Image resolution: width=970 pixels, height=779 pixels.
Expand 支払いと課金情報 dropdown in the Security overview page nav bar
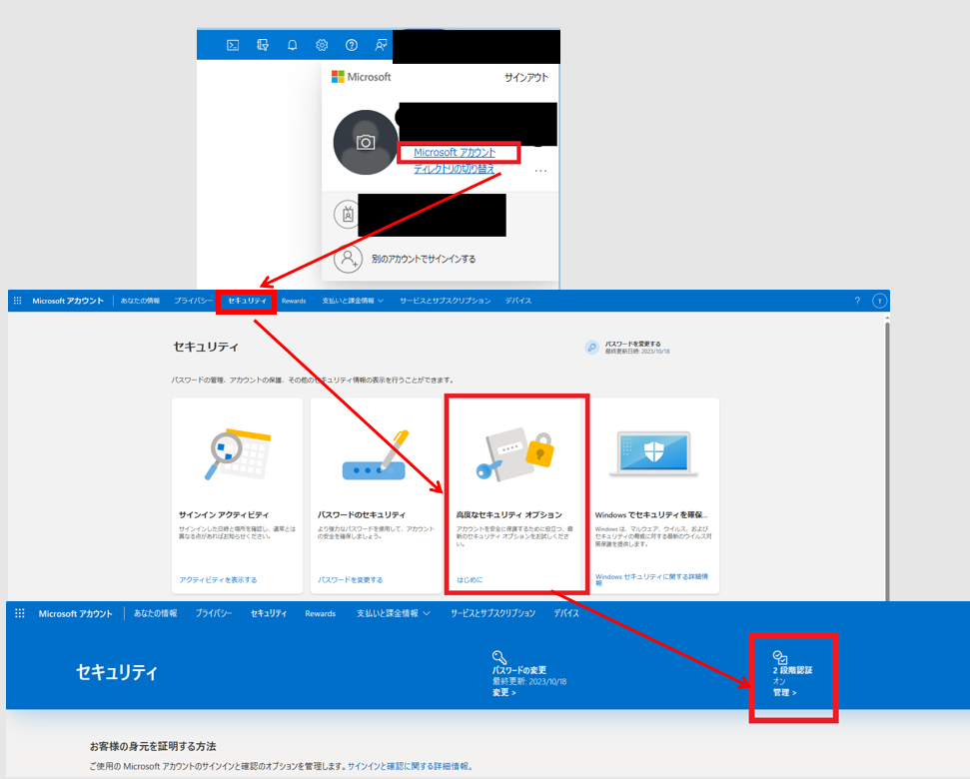353,301
